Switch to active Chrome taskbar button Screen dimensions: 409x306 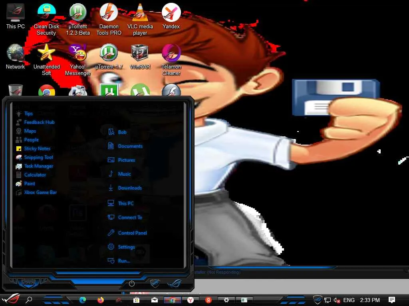click(x=173, y=300)
